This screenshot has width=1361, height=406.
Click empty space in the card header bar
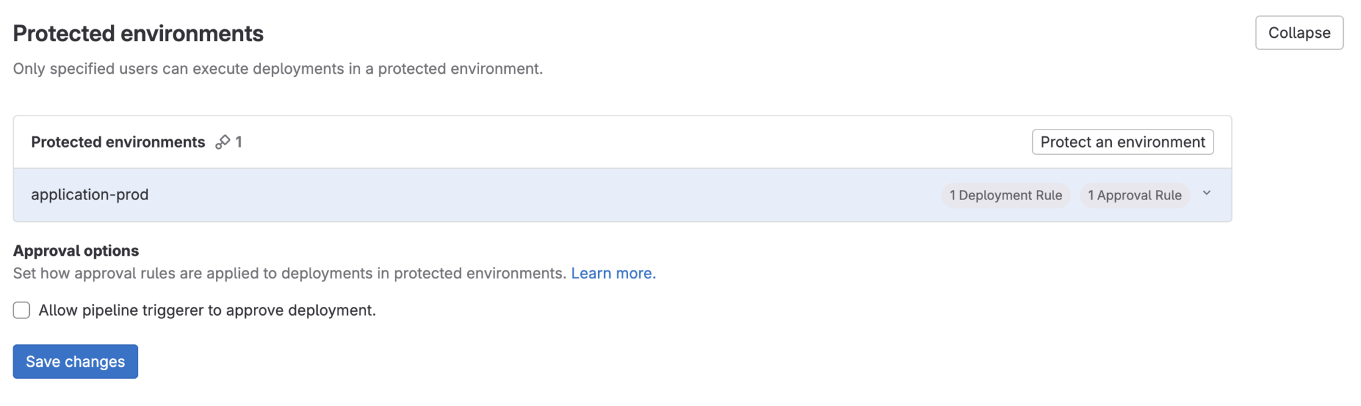tap(631, 142)
